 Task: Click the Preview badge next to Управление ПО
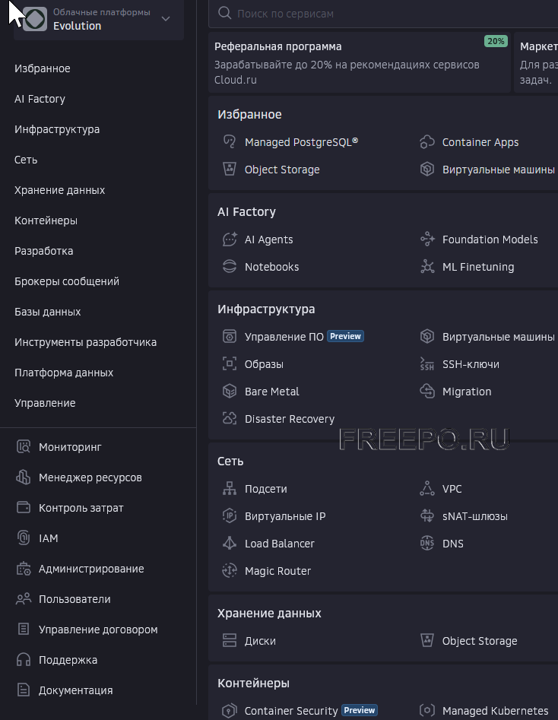(x=345, y=336)
